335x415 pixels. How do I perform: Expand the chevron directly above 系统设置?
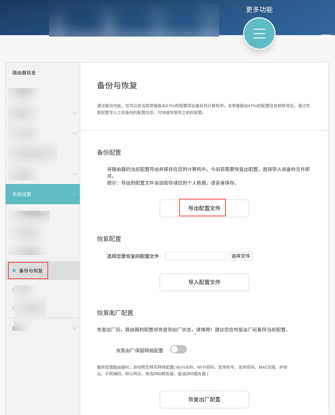point(75,174)
